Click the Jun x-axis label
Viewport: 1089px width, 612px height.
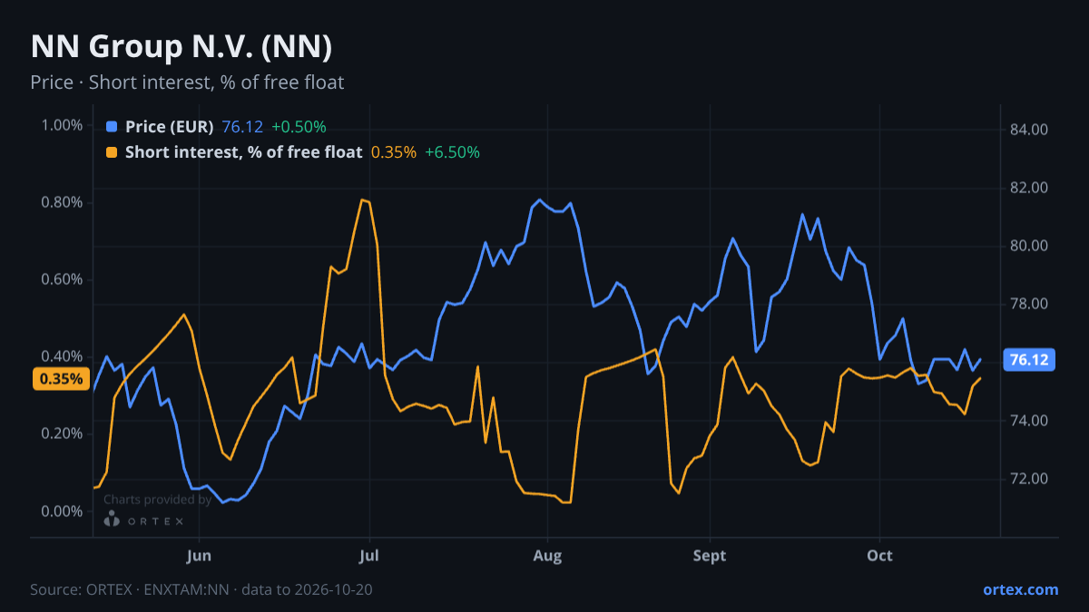click(x=199, y=556)
